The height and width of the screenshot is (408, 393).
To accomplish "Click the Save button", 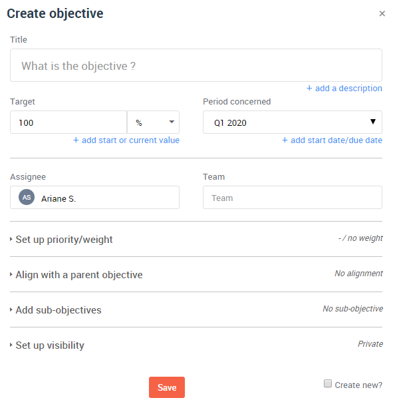I will click(x=167, y=387).
